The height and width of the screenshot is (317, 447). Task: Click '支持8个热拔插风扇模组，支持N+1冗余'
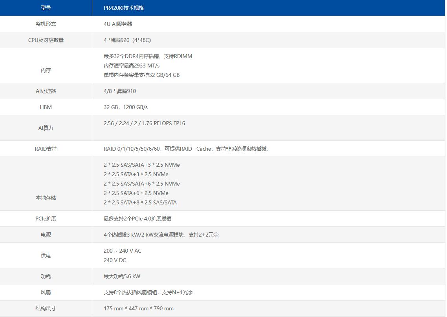coord(148,293)
